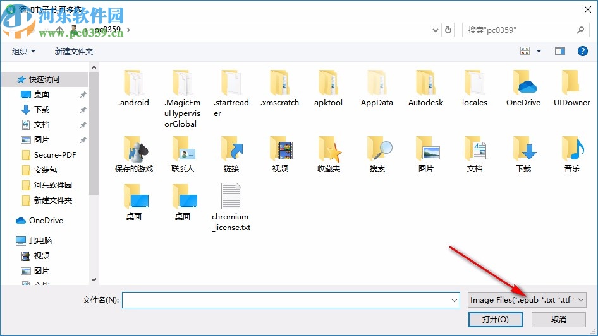This screenshot has height=336, width=598.
Task: Open the apktool folder
Action: tap(328, 88)
